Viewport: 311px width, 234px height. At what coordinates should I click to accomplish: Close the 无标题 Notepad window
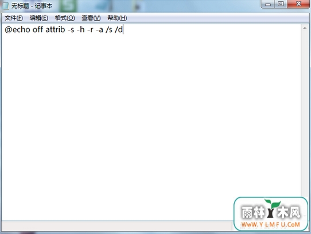pos(298,4)
